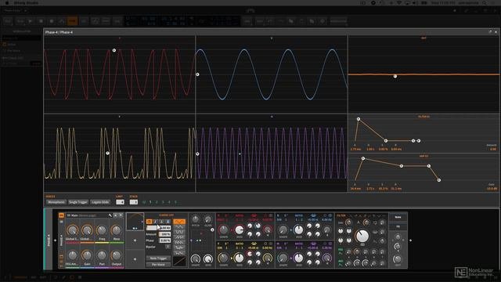Toggle Legato Glide option
Screen dimensions: 501x282
click(100, 202)
